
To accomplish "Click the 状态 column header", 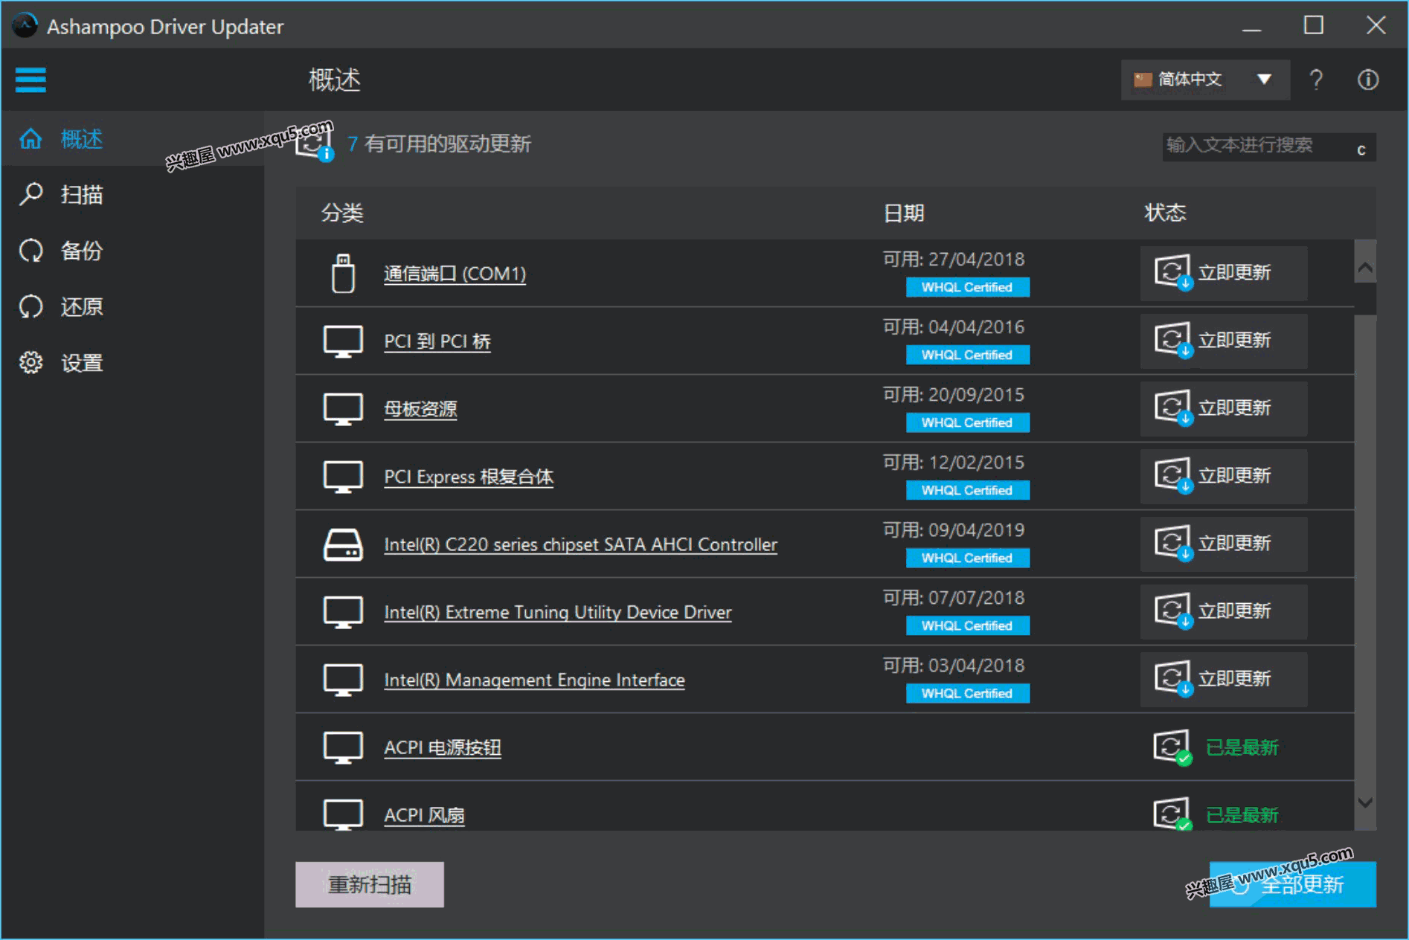I will (x=1165, y=213).
